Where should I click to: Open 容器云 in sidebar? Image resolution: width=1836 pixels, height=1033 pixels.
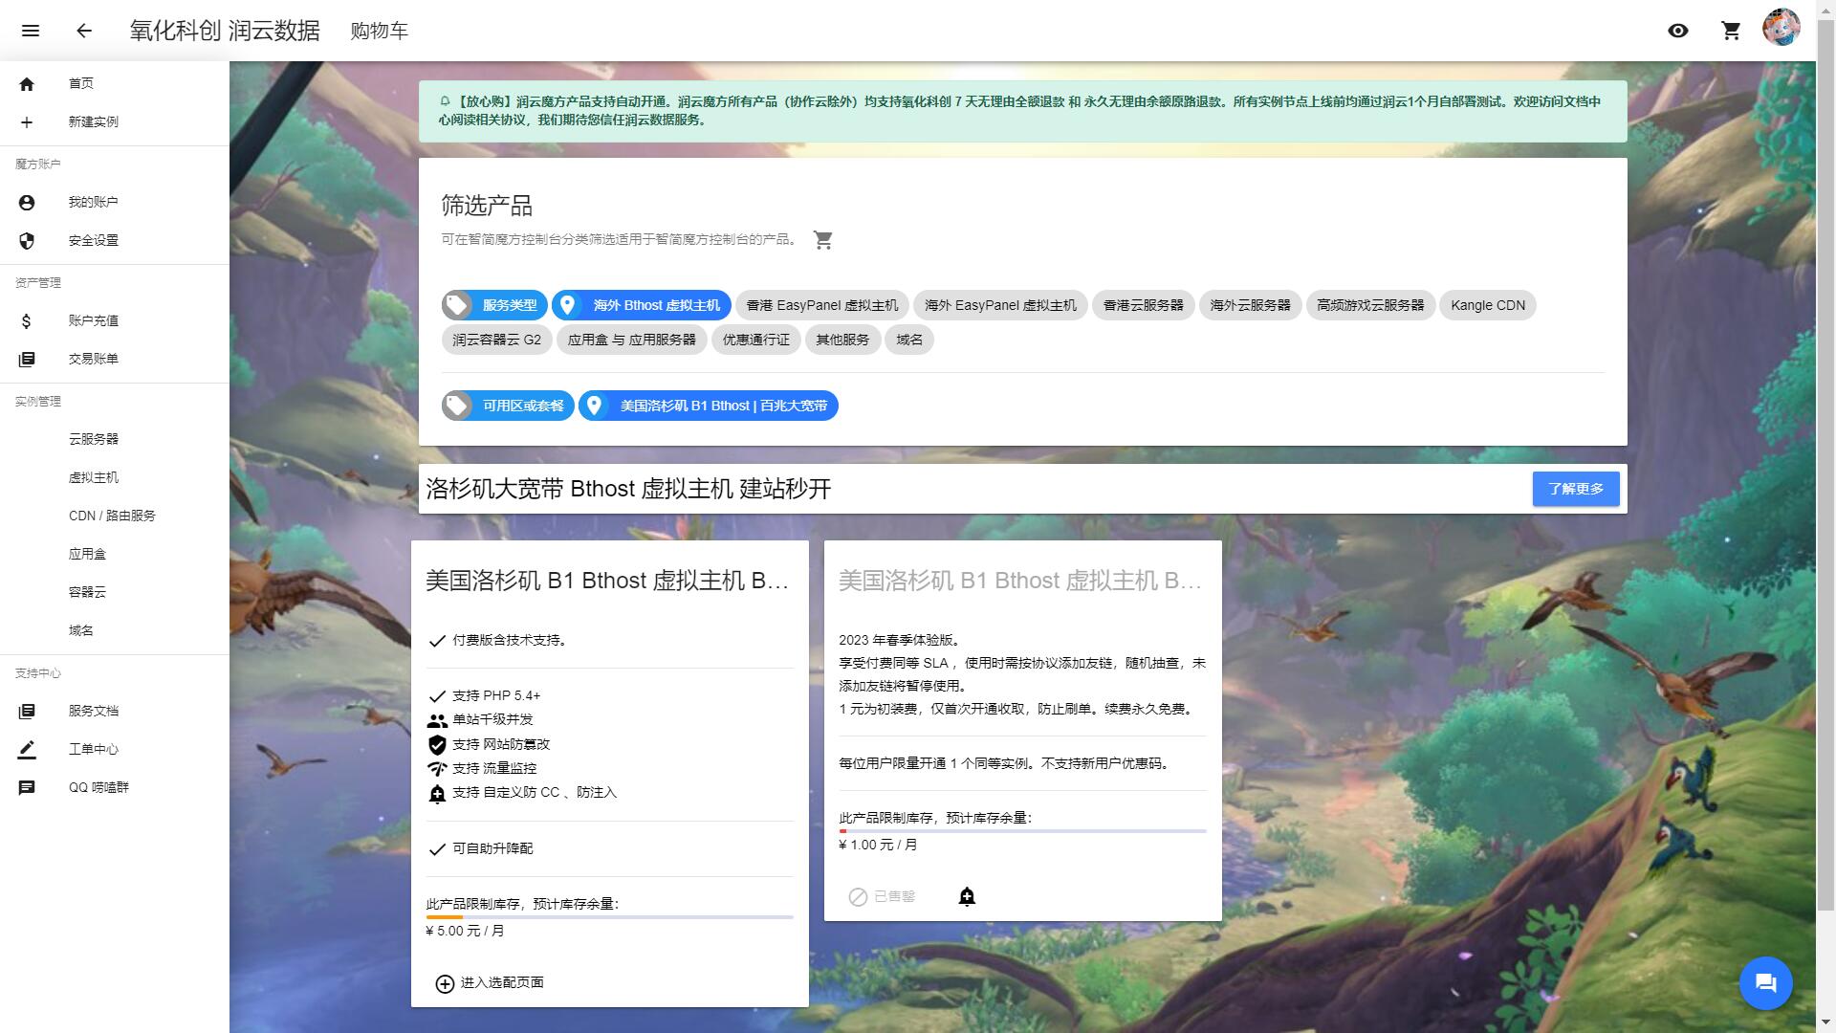tap(115, 592)
